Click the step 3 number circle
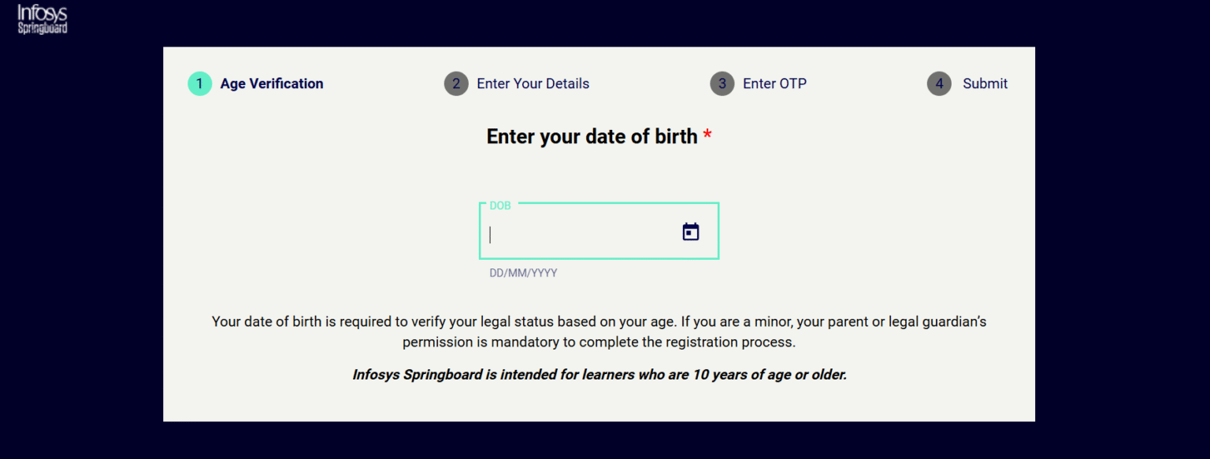1210x459 pixels. point(722,83)
